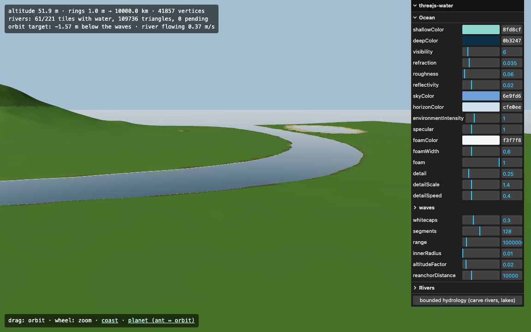531x332 pixels.
Task: Expand the Rivers folder
Action: tap(467, 288)
